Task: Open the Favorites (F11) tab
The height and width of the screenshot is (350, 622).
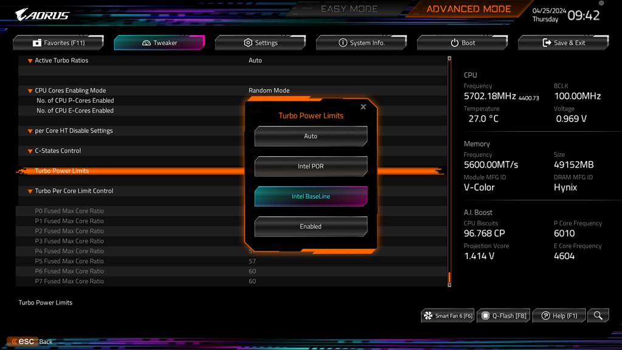Action: 58,43
